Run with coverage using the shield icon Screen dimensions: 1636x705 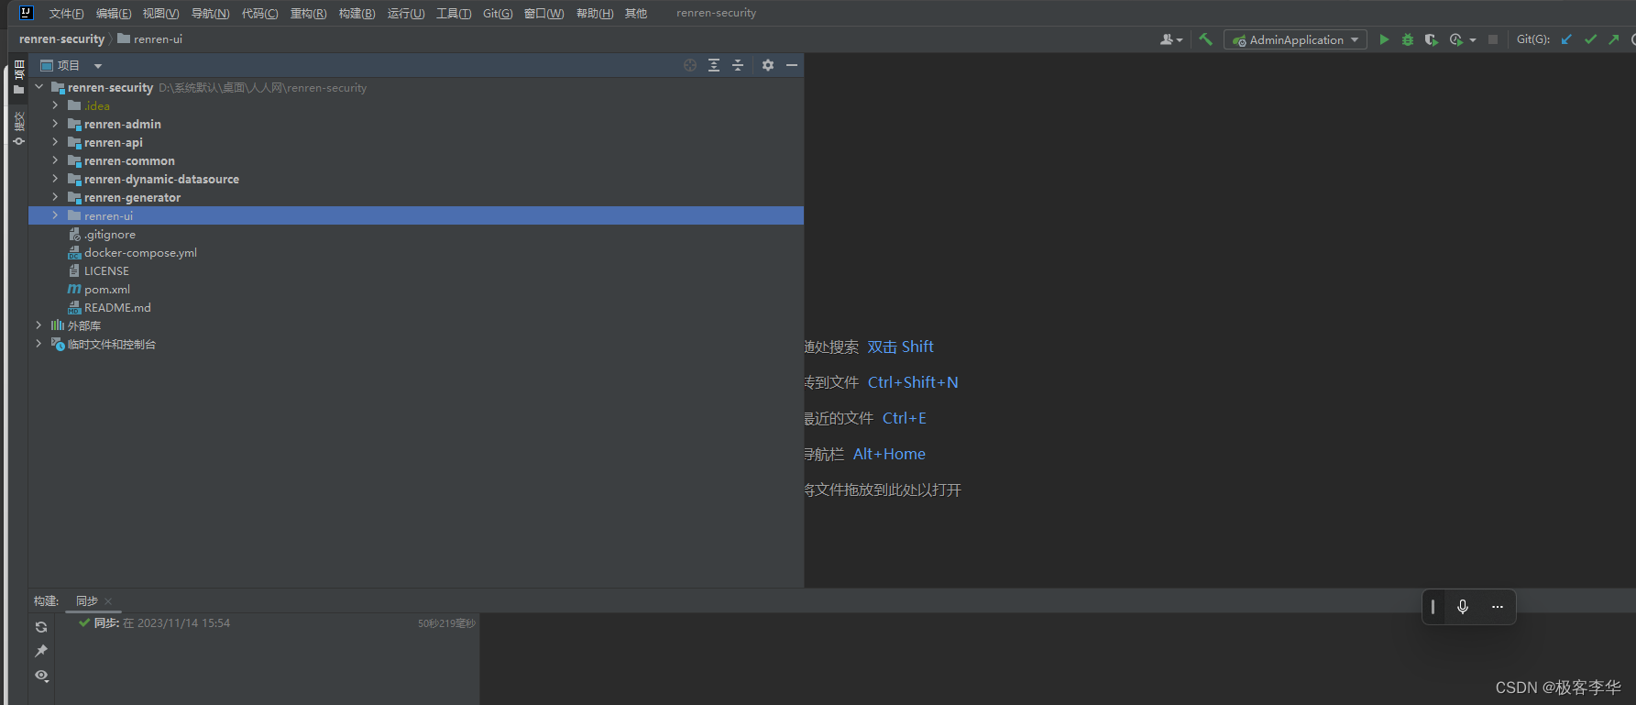coord(1431,39)
